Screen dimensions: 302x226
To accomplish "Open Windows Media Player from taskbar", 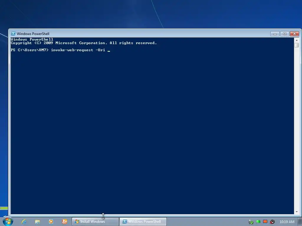I will click(51, 222).
